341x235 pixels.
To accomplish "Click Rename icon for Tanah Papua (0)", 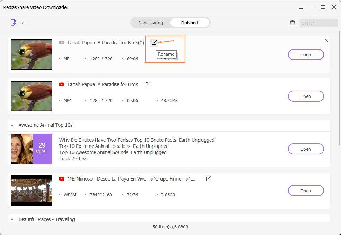I will [154, 43].
